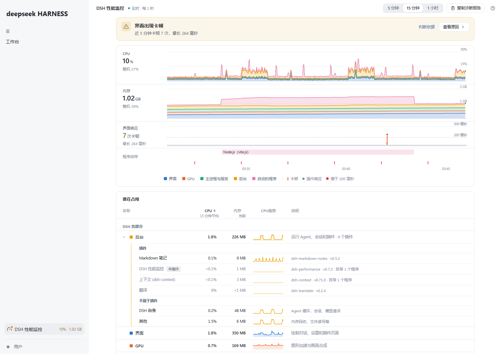Toggle the 操作响应 legend marker
Viewport: 502px width, 354px height.
[312, 179]
